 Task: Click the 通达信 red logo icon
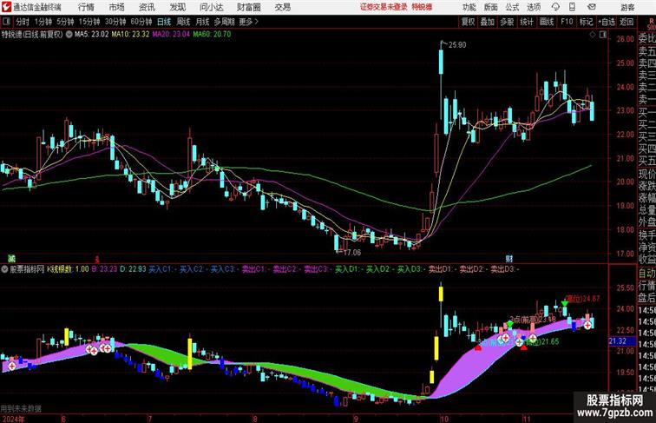click(x=6, y=7)
